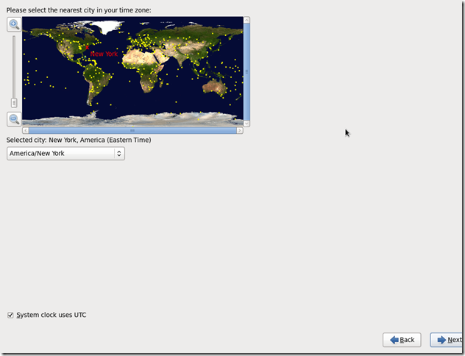Click Australia on the world map

(215, 87)
